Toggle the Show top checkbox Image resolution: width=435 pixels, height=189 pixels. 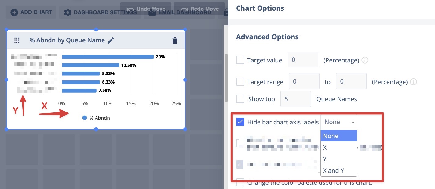(240, 99)
